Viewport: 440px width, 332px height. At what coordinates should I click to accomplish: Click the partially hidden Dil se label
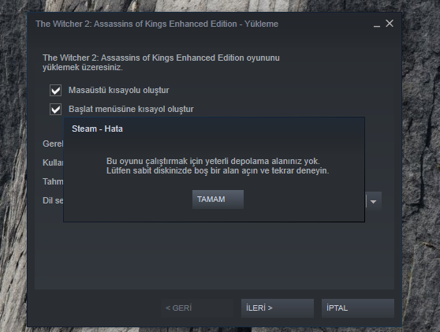(53, 200)
